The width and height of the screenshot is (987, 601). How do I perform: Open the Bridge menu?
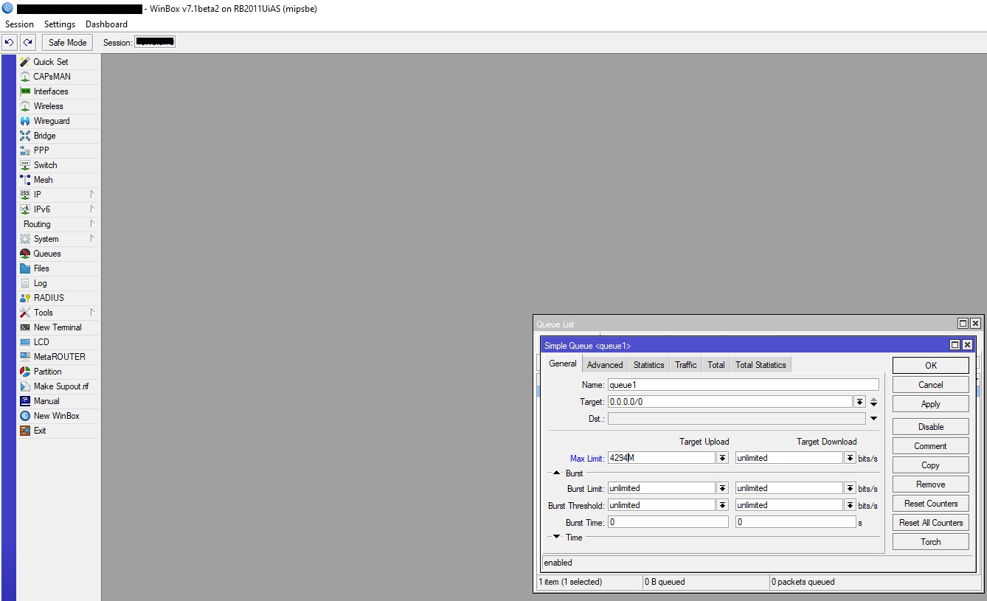(59, 136)
